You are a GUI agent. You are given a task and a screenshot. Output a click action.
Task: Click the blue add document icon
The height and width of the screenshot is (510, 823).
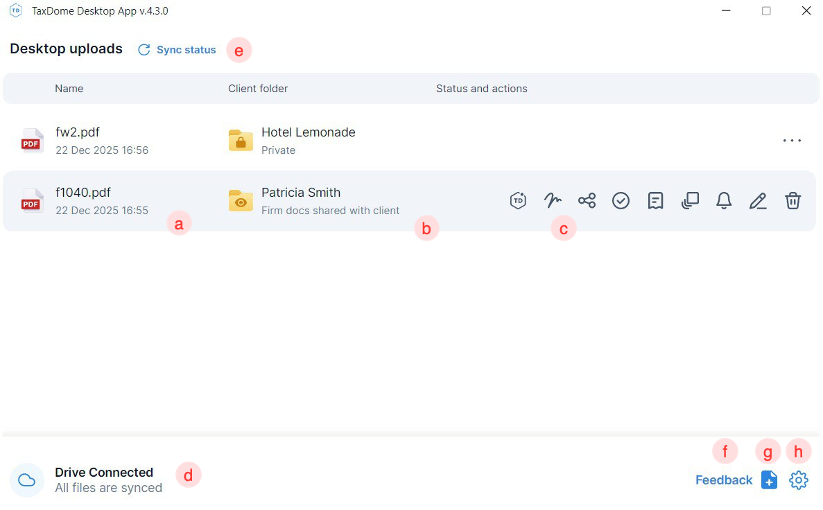(x=769, y=480)
